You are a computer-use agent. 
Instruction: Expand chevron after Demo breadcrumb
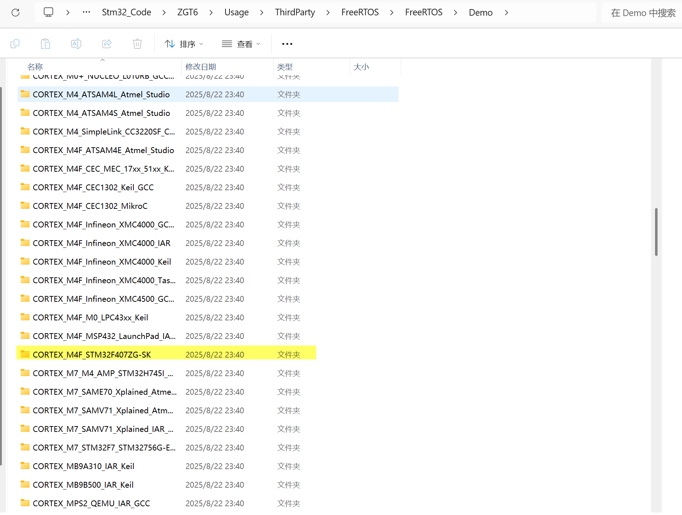(x=506, y=12)
